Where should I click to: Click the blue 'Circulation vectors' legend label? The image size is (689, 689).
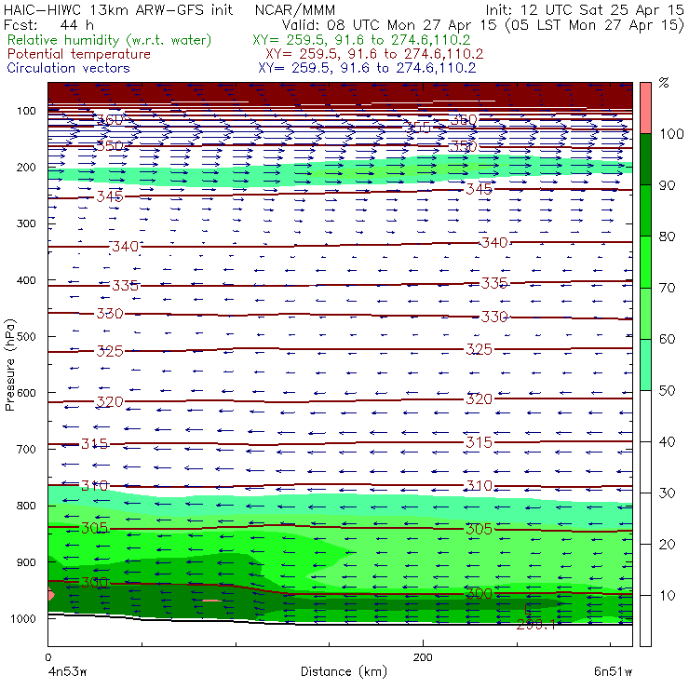click(69, 68)
